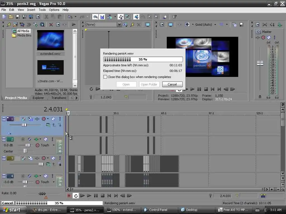Arm track 2 for record

click(23, 139)
